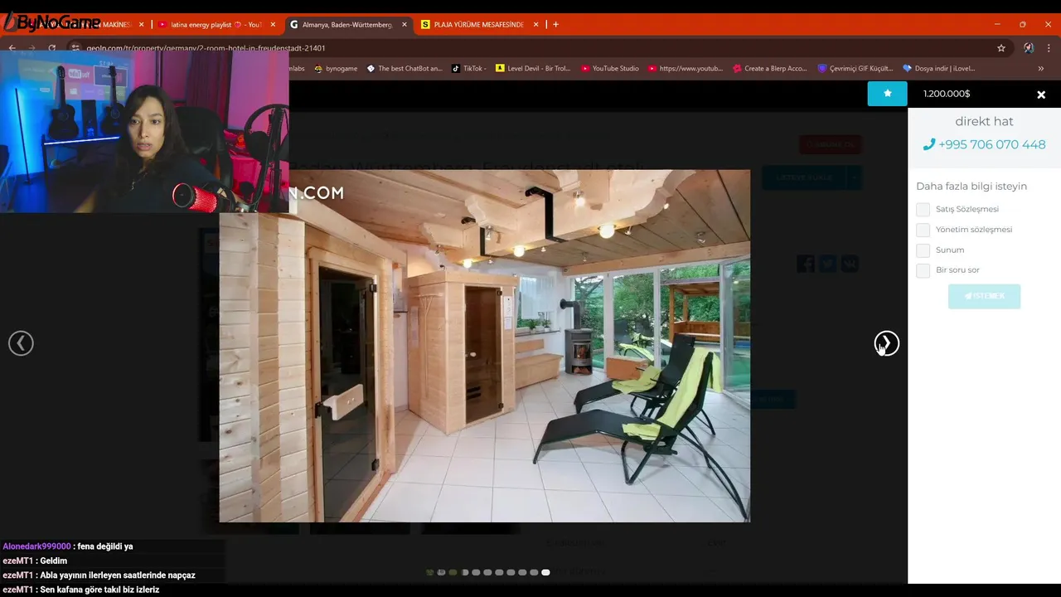Screen dimensions: 1061x597
Task: Go back to the previous page
Action: pos(12,48)
